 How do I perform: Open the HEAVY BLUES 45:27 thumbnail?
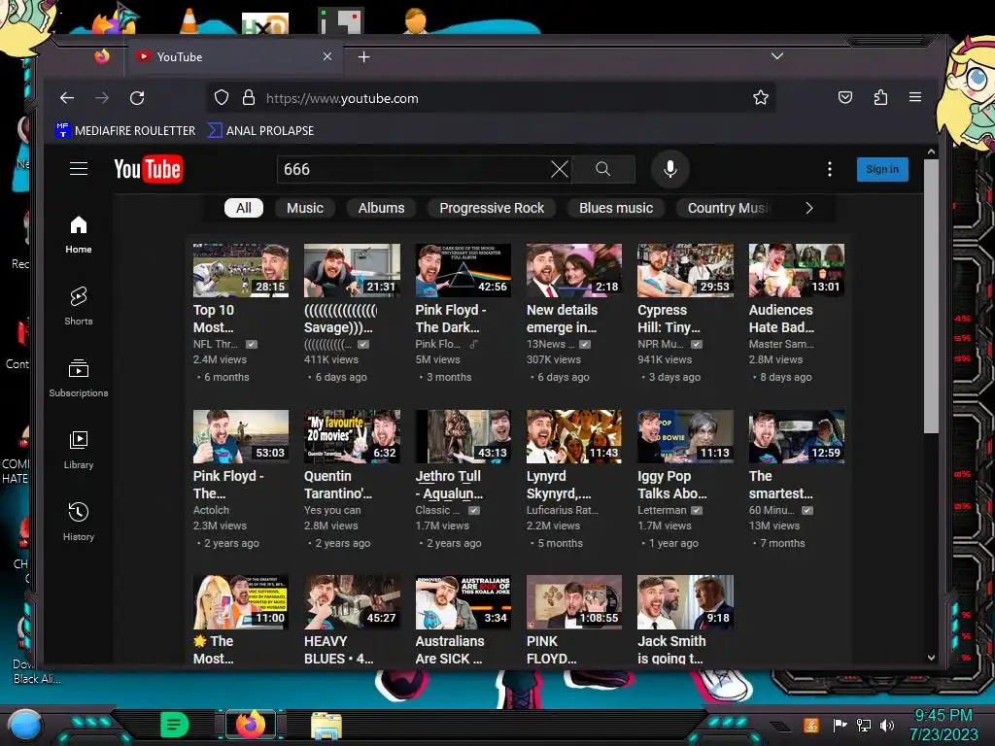(352, 602)
